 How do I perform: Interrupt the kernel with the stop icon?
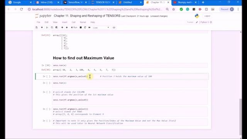(81, 27)
